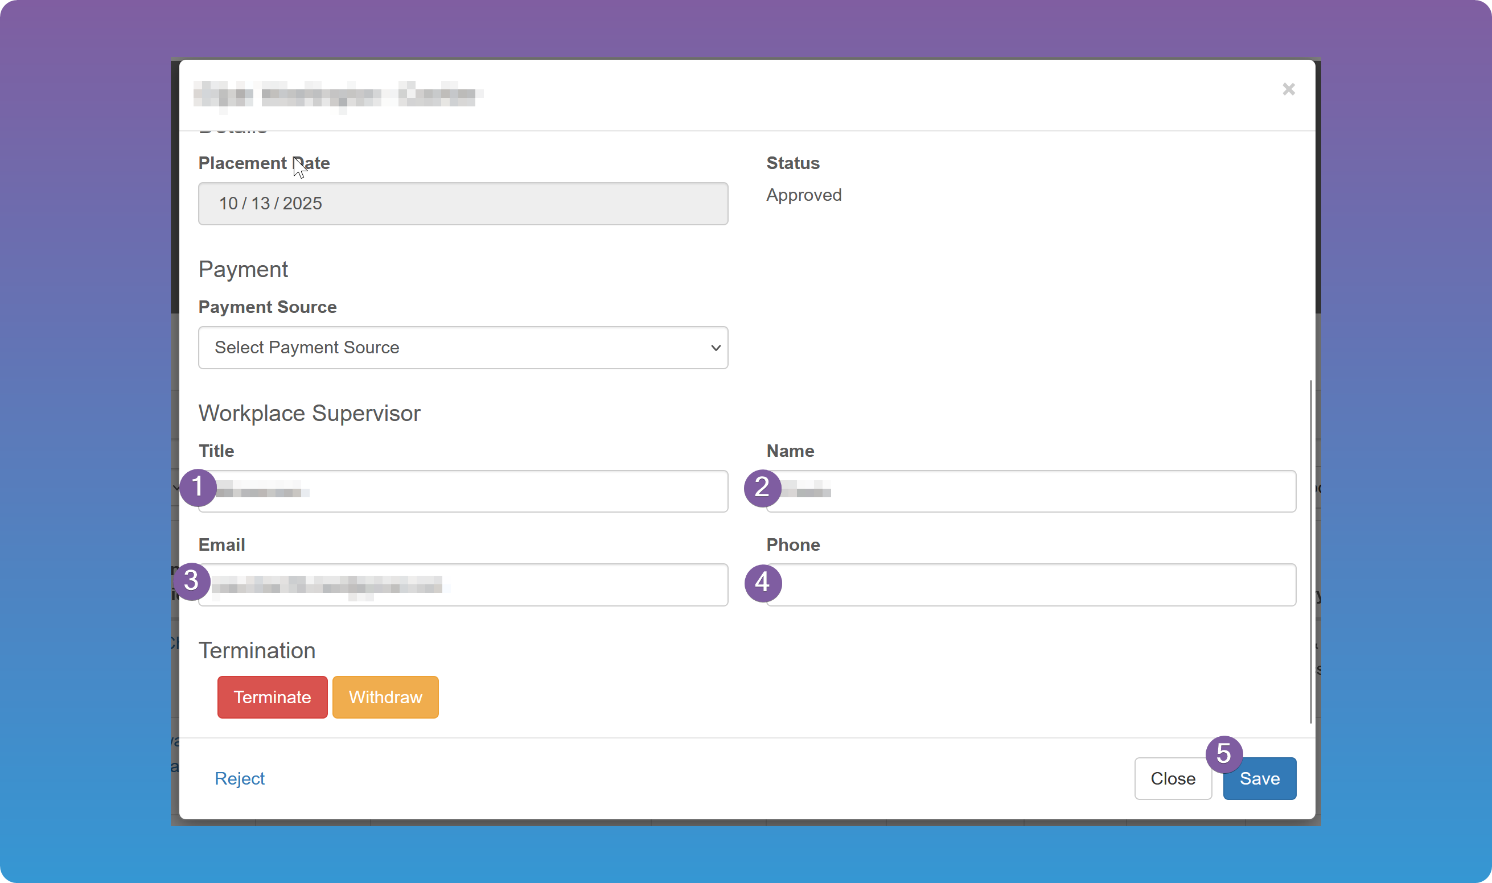Click the number 5 annotation badge

[1223, 754]
